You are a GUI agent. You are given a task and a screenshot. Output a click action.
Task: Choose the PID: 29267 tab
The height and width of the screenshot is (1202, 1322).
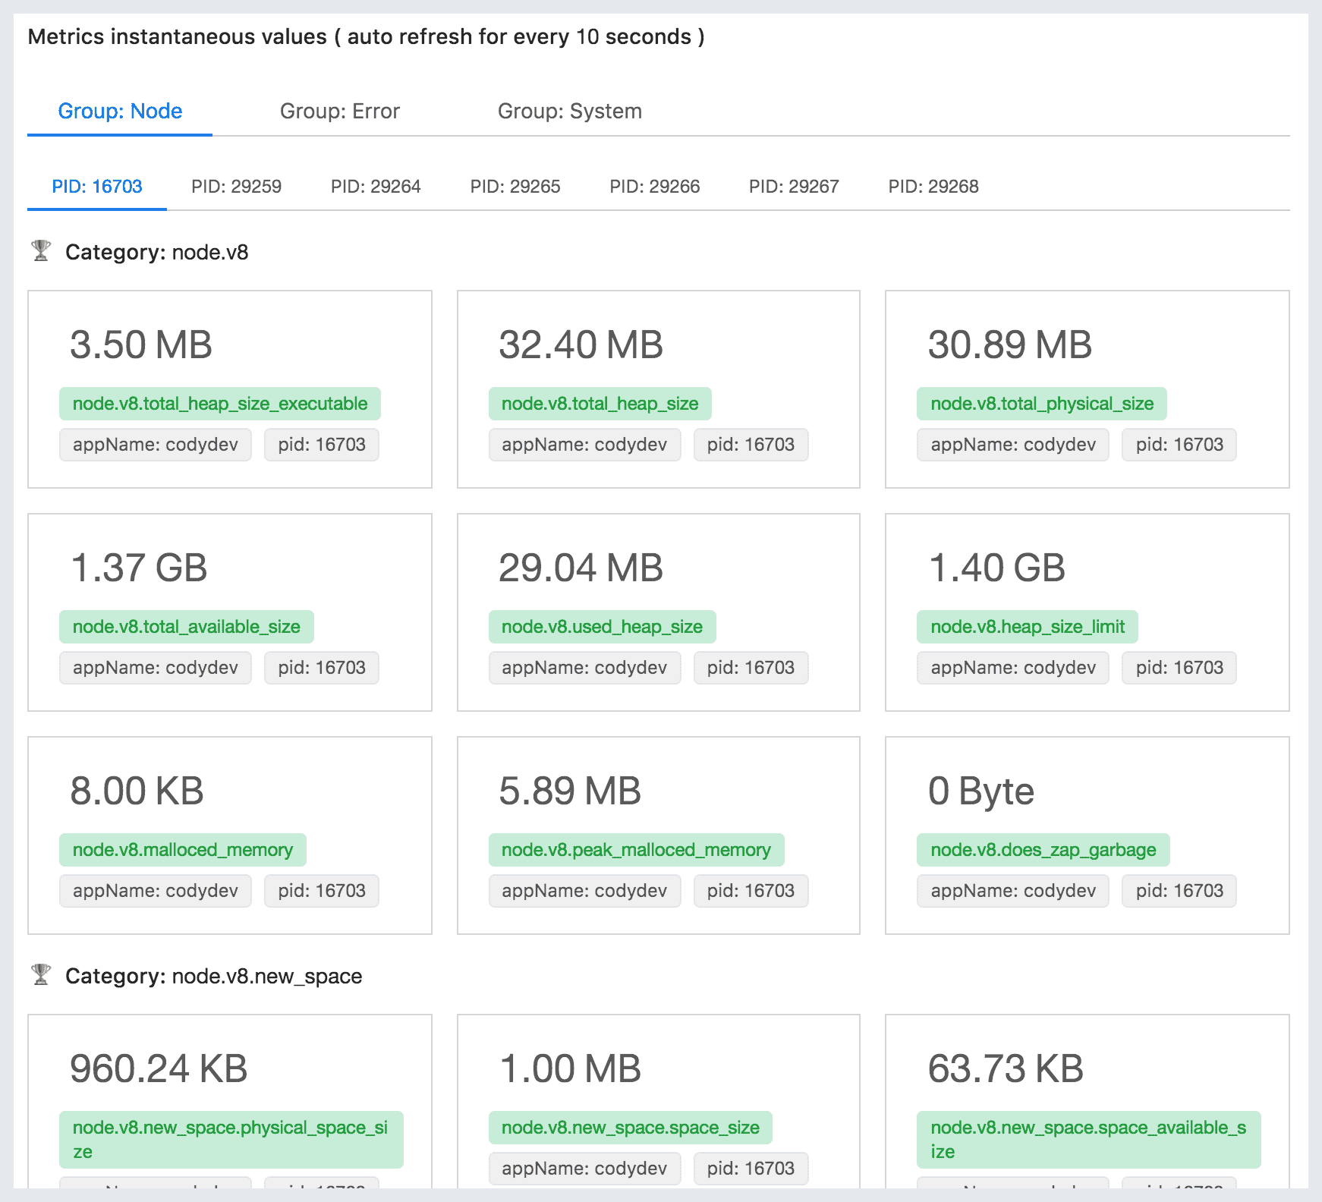point(794,187)
